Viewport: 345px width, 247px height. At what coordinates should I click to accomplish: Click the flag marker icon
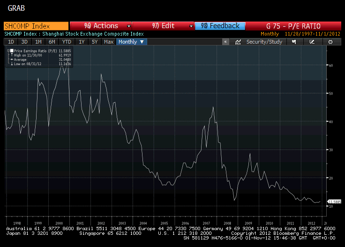[x=294, y=42]
